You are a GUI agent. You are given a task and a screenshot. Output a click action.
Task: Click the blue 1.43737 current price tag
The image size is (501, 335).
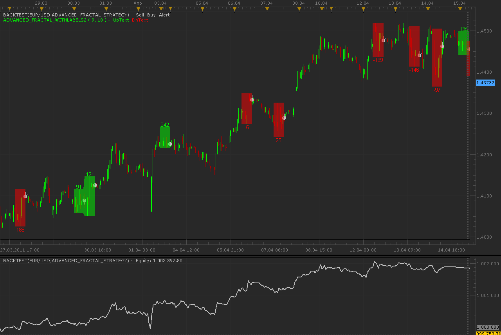pos(485,83)
